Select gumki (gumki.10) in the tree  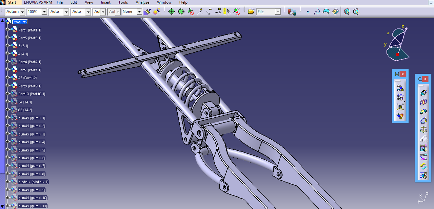(33, 198)
